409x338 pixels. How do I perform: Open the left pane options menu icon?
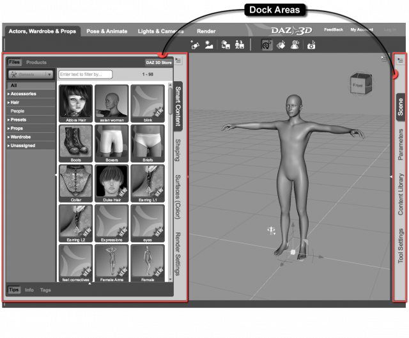click(x=178, y=61)
